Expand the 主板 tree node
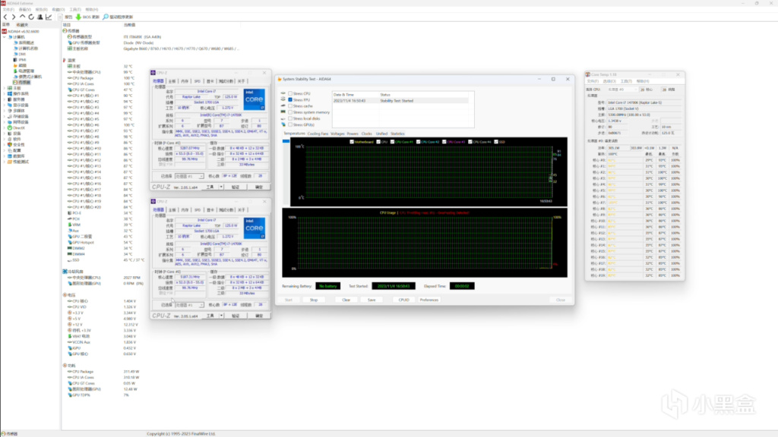The width and height of the screenshot is (778, 437). click(x=5, y=88)
